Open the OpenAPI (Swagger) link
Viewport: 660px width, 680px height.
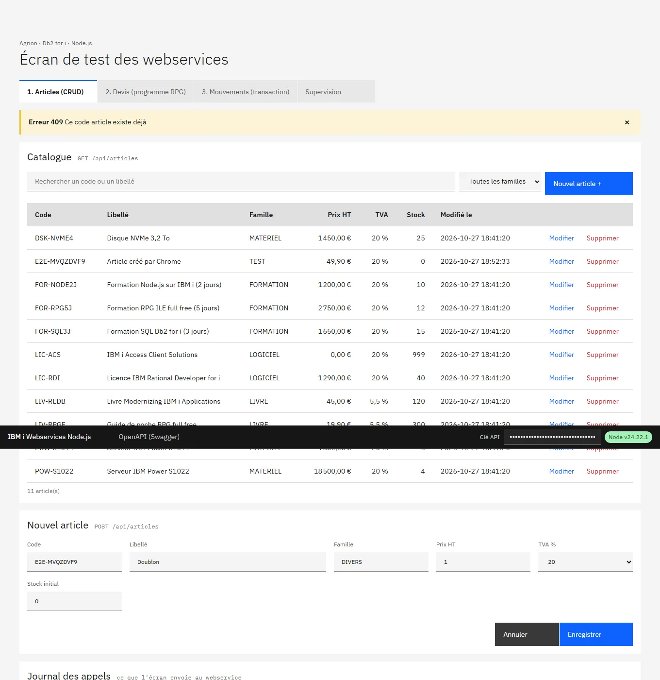[149, 437]
